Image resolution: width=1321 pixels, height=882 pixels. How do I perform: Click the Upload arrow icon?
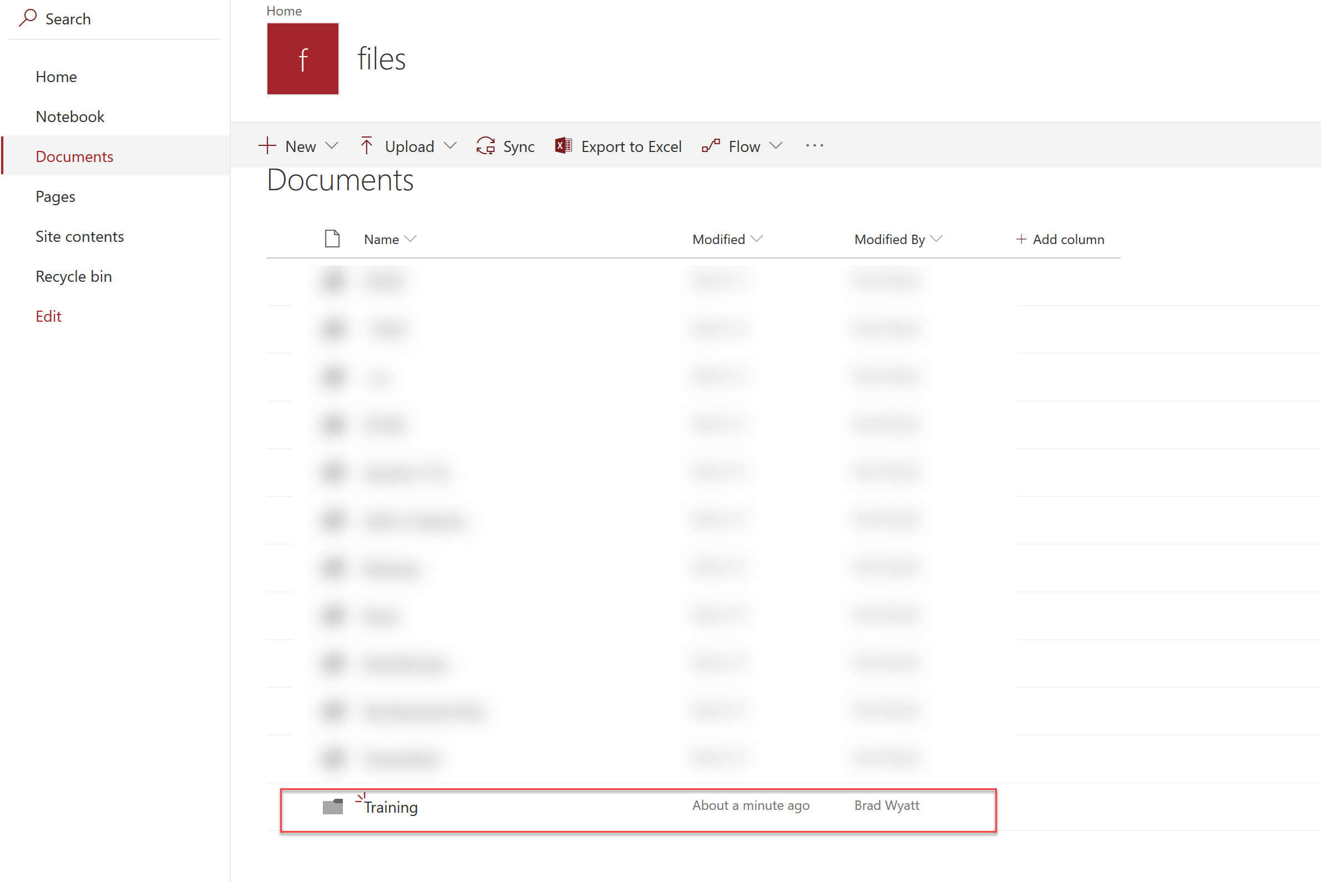(x=366, y=146)
